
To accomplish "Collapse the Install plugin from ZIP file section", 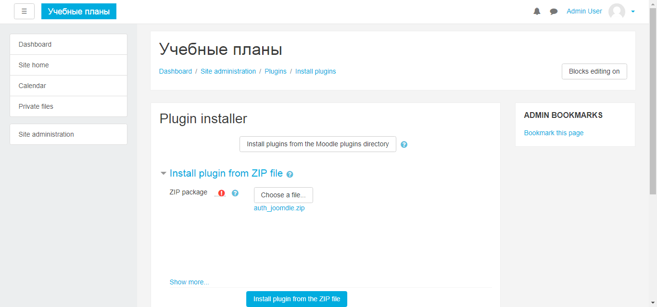I will [164, 173].
